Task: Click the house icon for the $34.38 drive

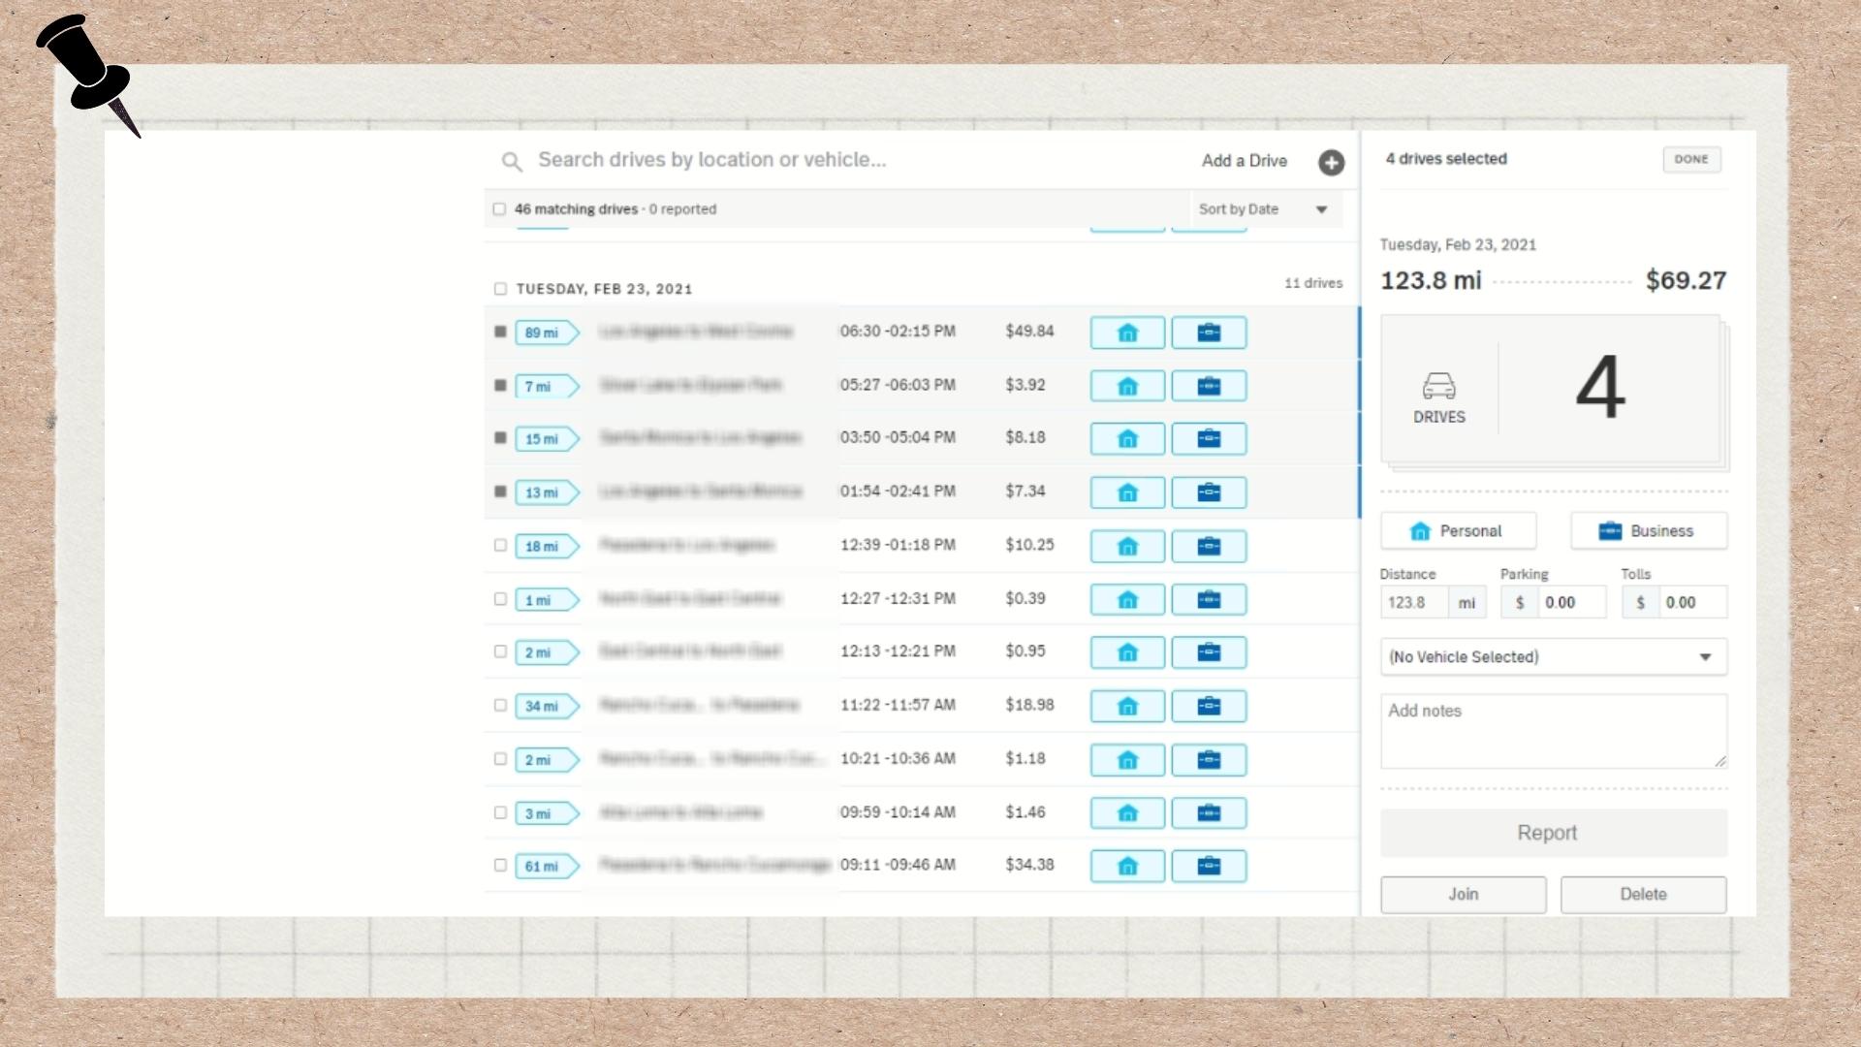Action: (x=1127, y=866)
